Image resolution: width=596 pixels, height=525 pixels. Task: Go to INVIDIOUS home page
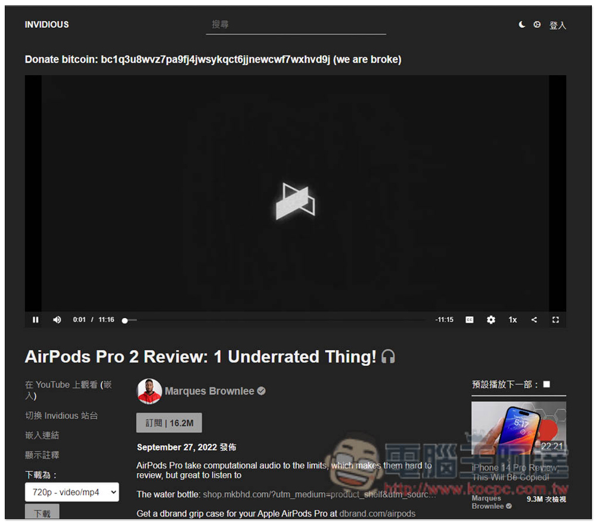(46, 24)
